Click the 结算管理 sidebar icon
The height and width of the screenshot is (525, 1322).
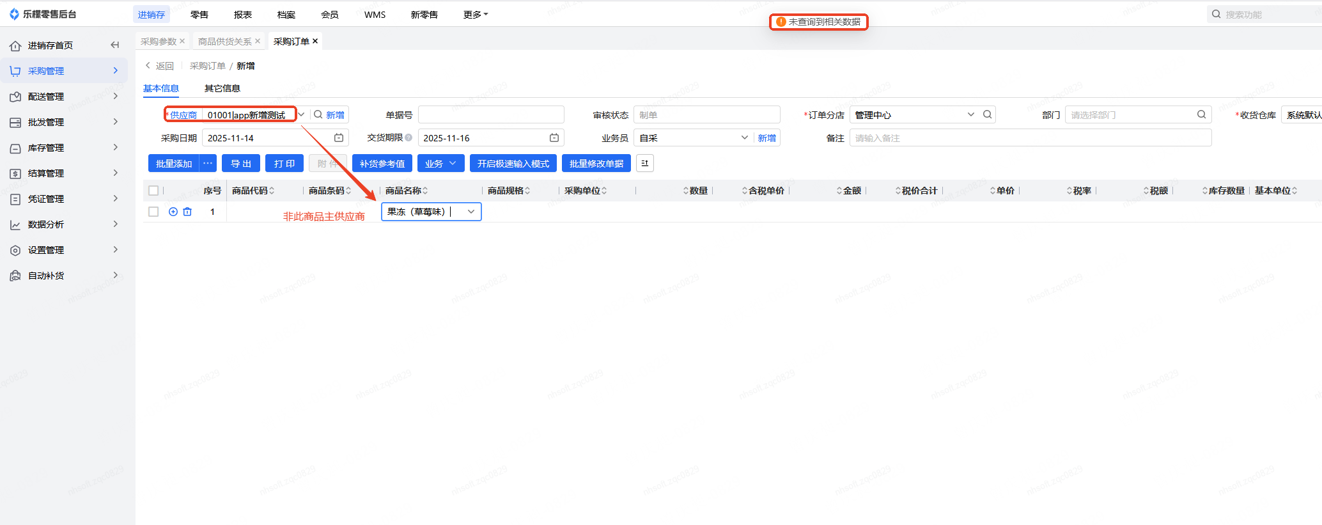click(x=15, y=173)
